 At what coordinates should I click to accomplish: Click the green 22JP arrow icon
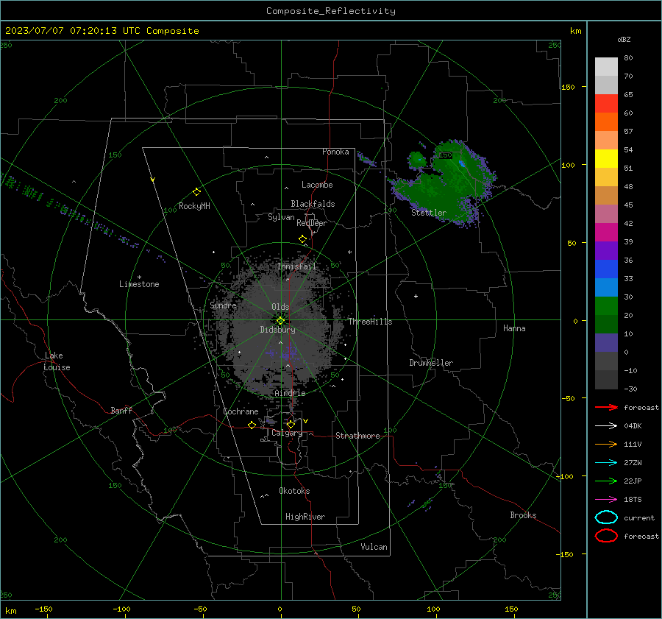[x=606, y=481]
